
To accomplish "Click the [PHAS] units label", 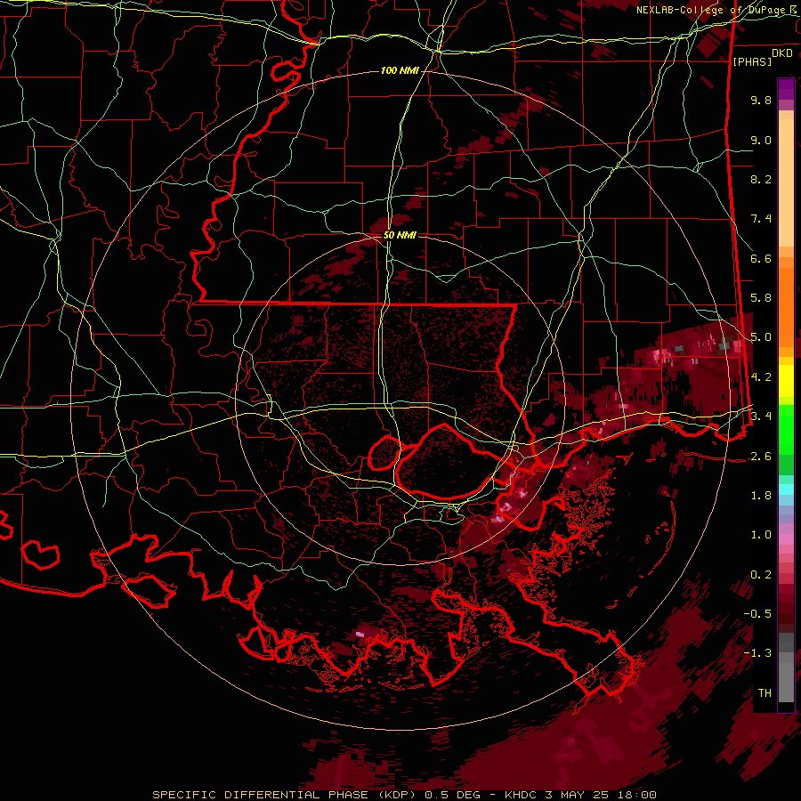I will click(752, 62).
